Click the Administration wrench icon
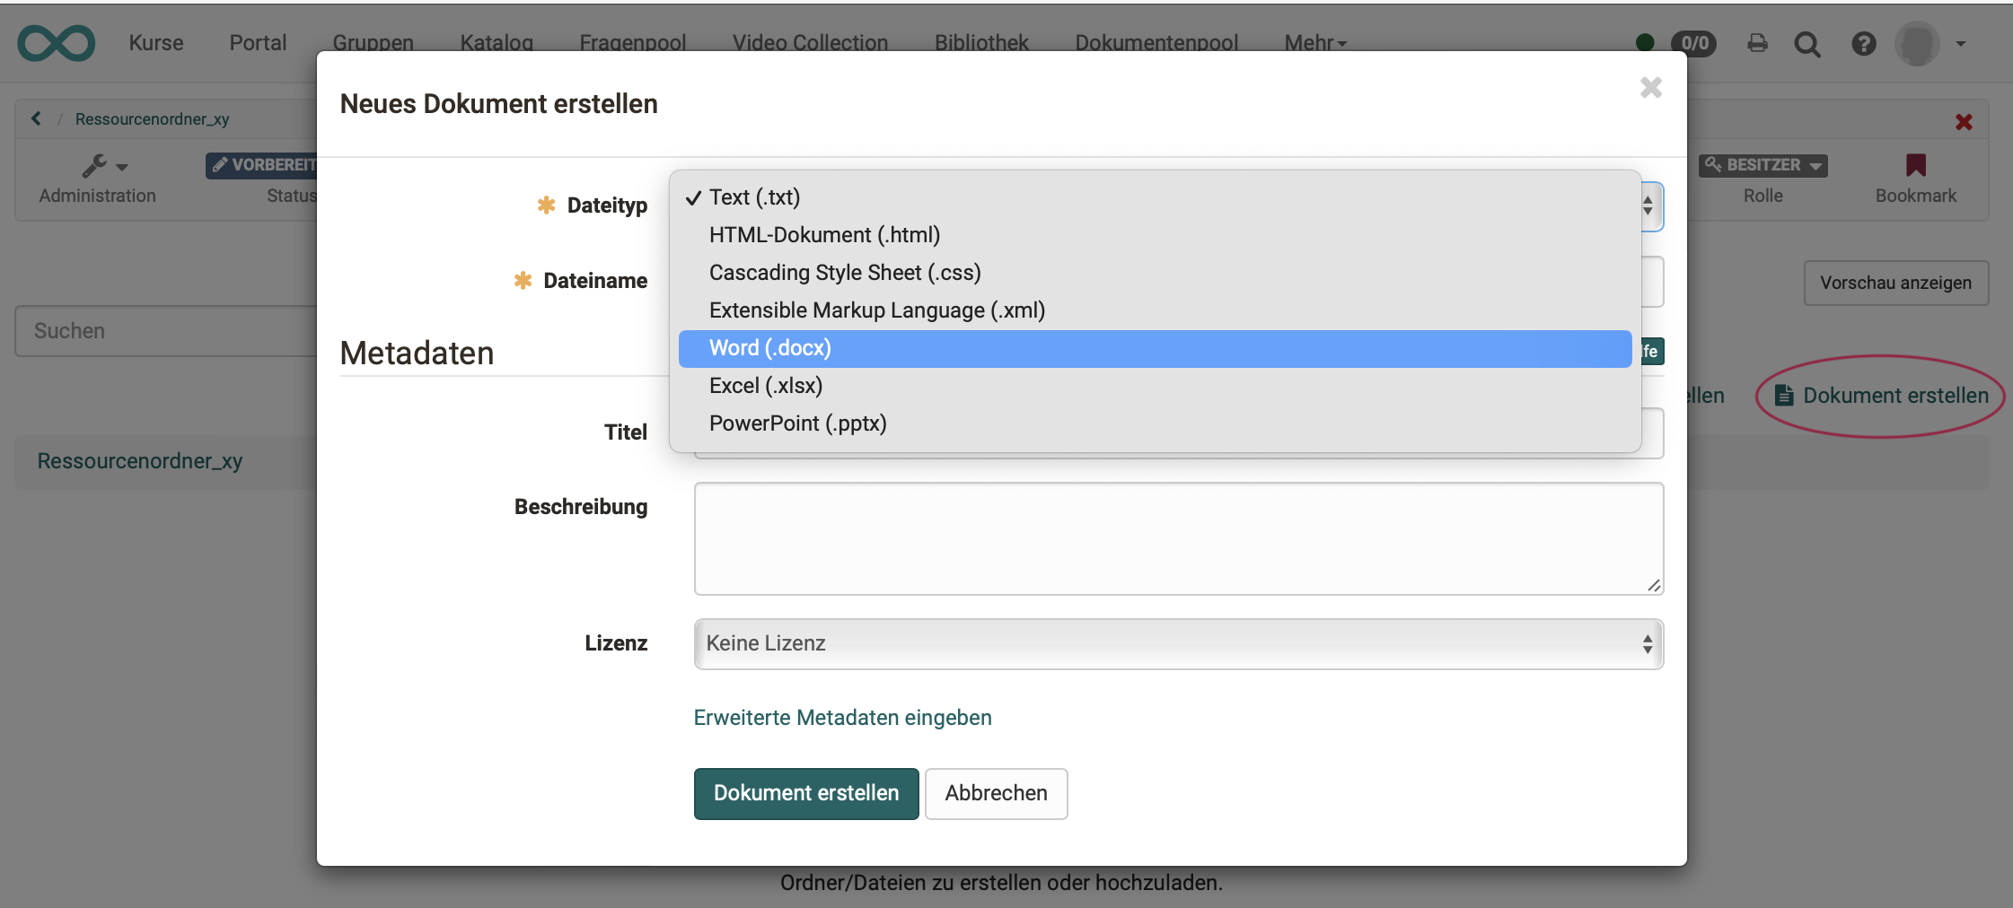 [95, 166]
